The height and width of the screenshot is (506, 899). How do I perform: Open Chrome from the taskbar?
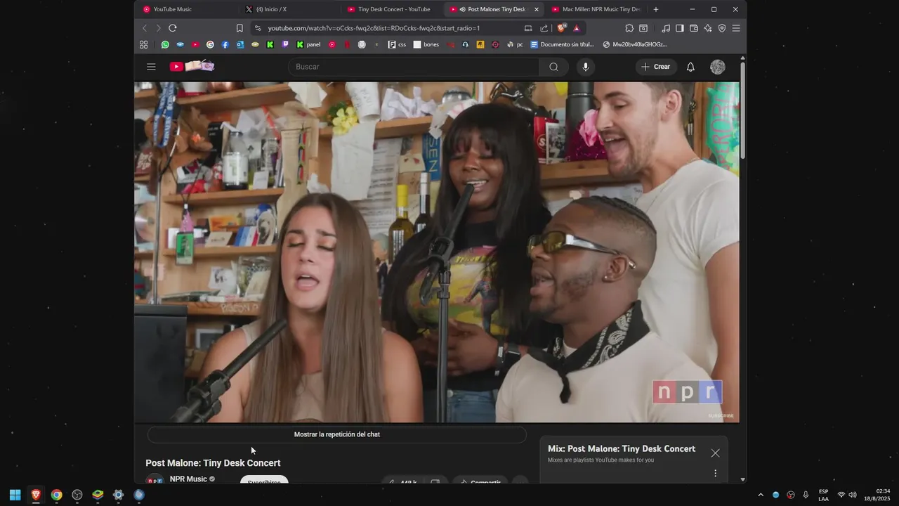[x=56, y=495]
